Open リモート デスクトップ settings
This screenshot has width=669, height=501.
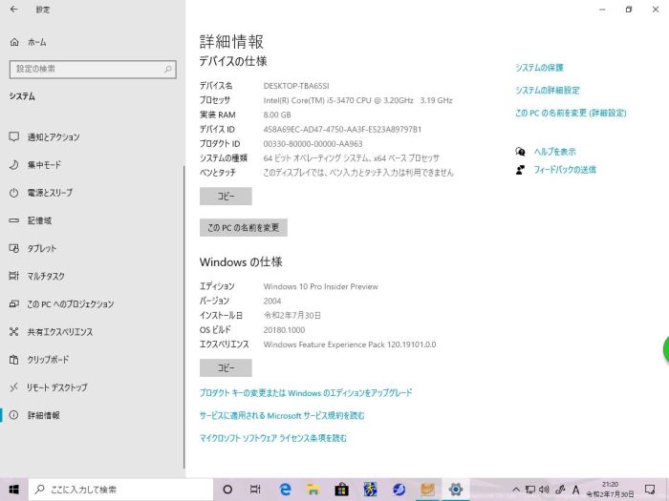pyautogui.click(x=56, y=387)
